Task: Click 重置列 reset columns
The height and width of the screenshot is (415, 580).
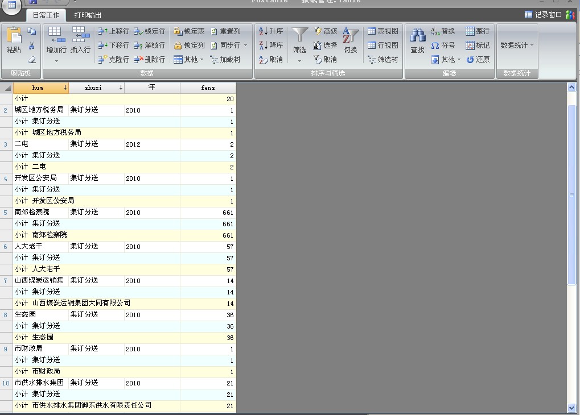Action: click(x=225, y=31)
